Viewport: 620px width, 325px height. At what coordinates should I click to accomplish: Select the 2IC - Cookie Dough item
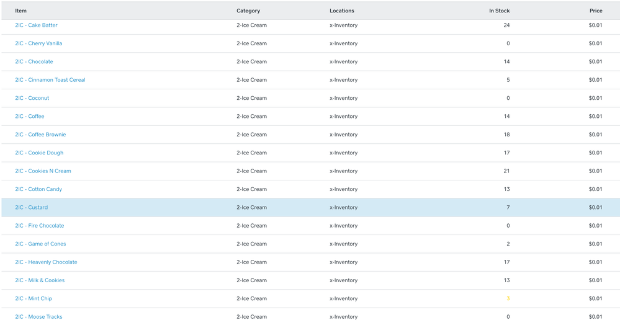(39, 153)
